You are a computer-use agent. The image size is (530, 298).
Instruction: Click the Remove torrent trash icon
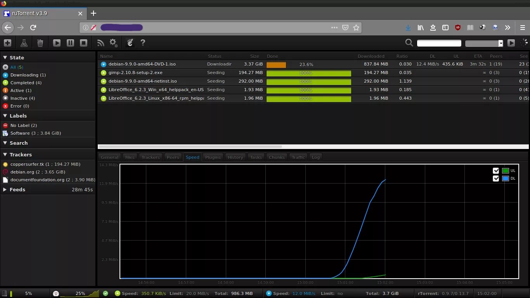pyautogui.click(x=40, y=43)
